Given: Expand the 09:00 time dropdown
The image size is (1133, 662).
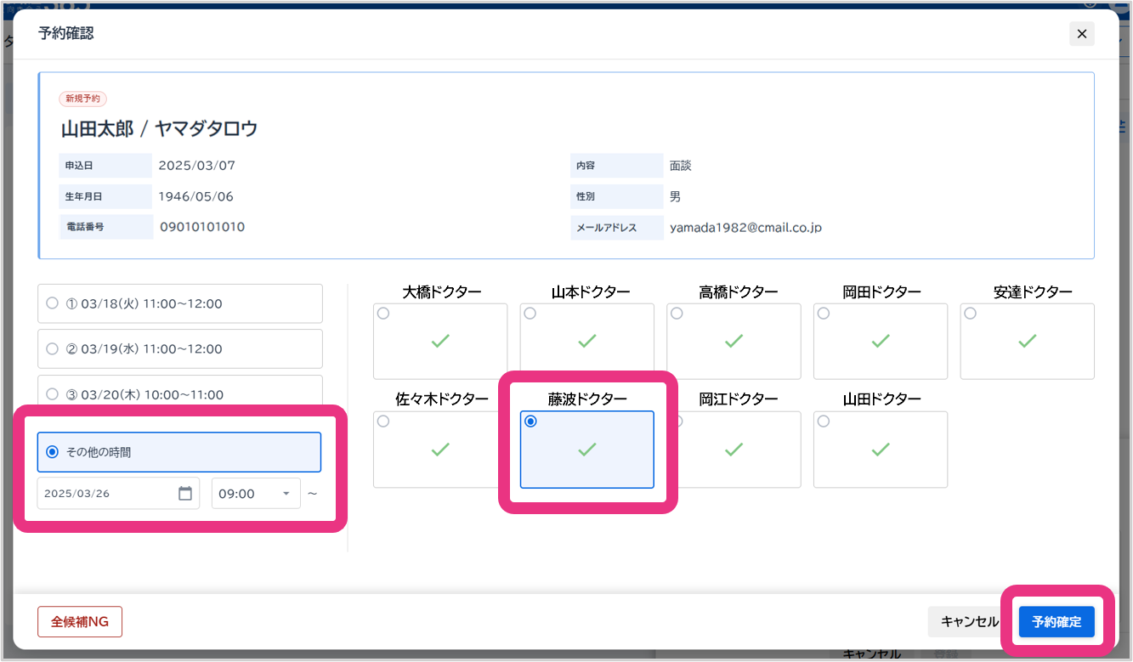Looking at the screenshot, I should click(286, 494).
